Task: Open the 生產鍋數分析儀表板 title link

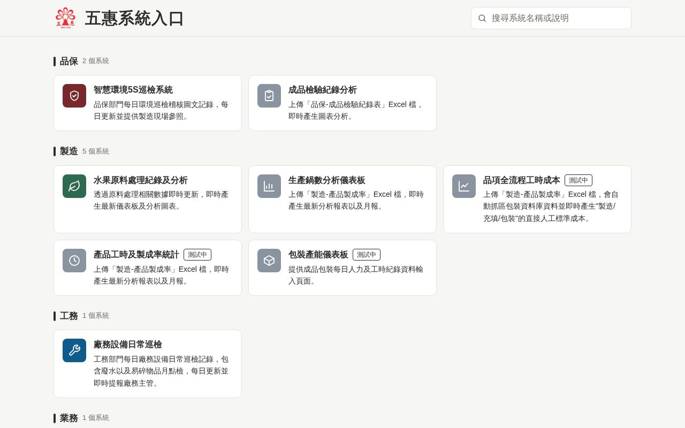Action: click(x=327, y=180)
